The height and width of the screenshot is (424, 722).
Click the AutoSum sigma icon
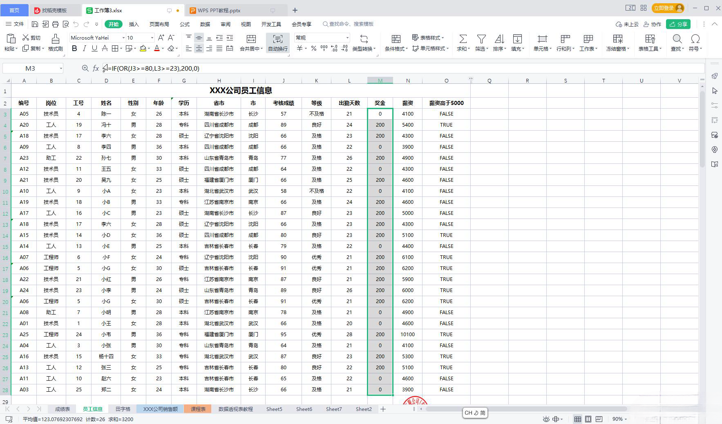tap(463, 39)
